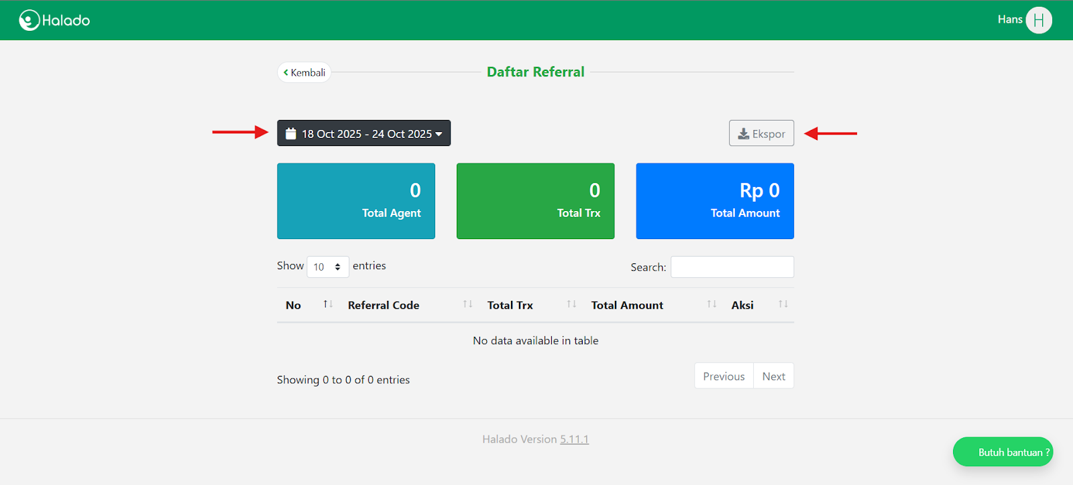Sort by Referral Code column arrows
The image size is (1073, 485).
(467, 304)
